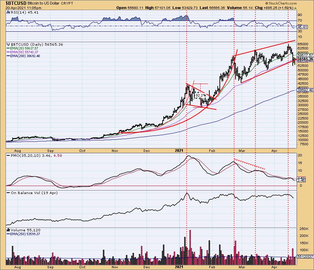Click the 90 level on RSI axis
The width and height of the screenshot is (314, 270).
[x=300, y=15]
